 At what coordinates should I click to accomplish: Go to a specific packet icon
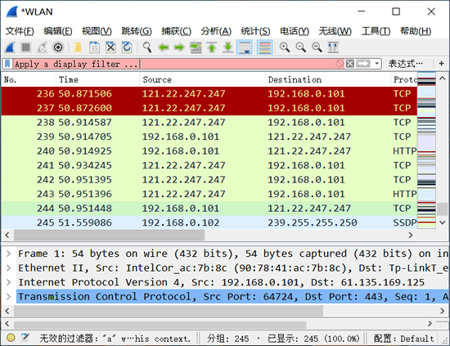point(196,47)
